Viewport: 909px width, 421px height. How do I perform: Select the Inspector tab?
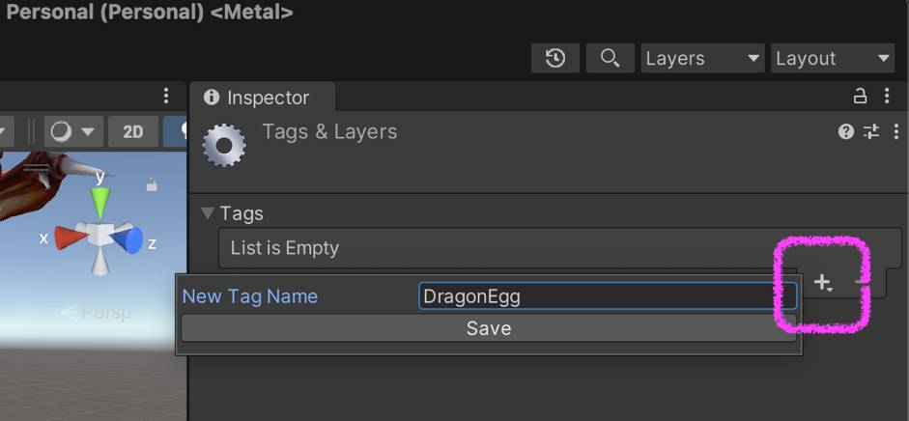(258, 98)
